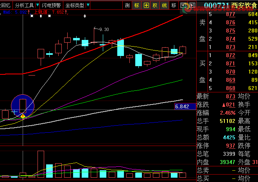
Task: Click buy level 5 price 868
Action: (231, 88)
